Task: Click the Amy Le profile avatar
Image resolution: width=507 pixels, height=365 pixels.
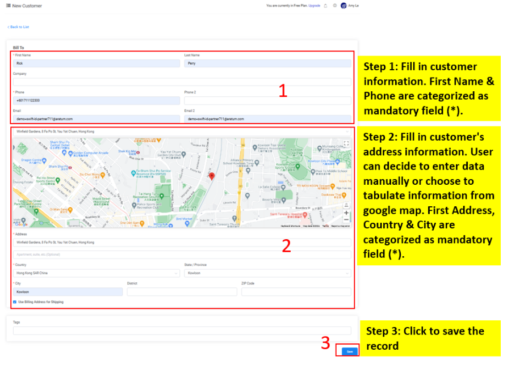Action: pos(343,6)
